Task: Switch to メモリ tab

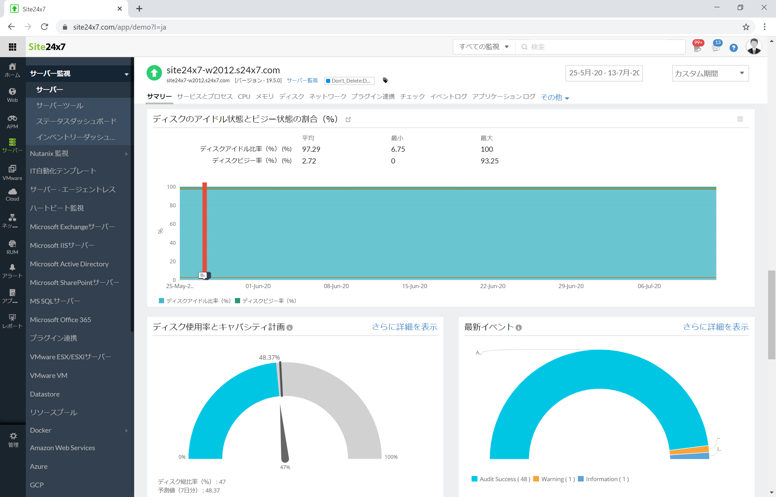Action: point(265,97)
